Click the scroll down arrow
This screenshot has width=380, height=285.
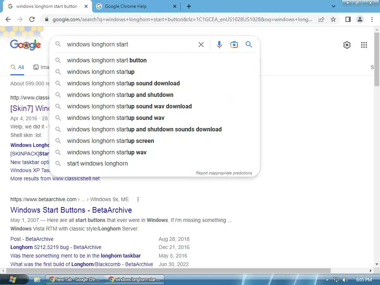pos(377,264)
